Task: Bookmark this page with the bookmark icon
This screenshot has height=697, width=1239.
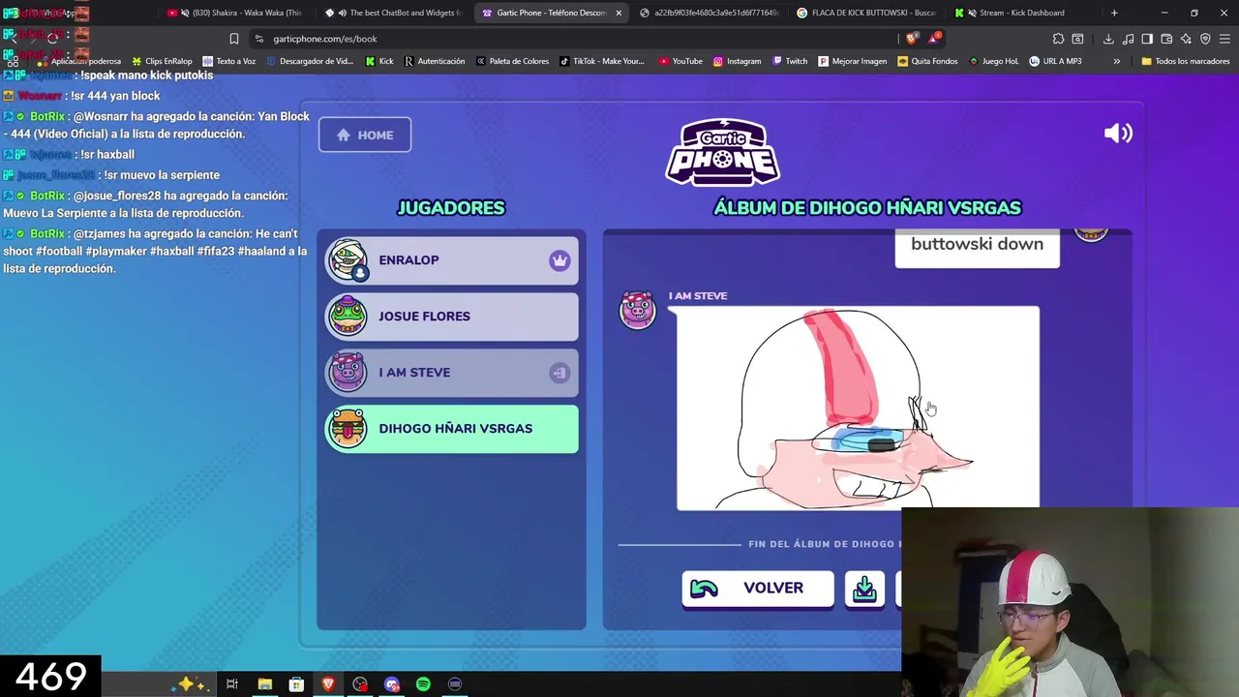Action: point(233,39)
